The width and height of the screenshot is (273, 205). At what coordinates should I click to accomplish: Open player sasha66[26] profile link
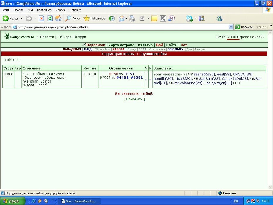(x=204, y=74)
